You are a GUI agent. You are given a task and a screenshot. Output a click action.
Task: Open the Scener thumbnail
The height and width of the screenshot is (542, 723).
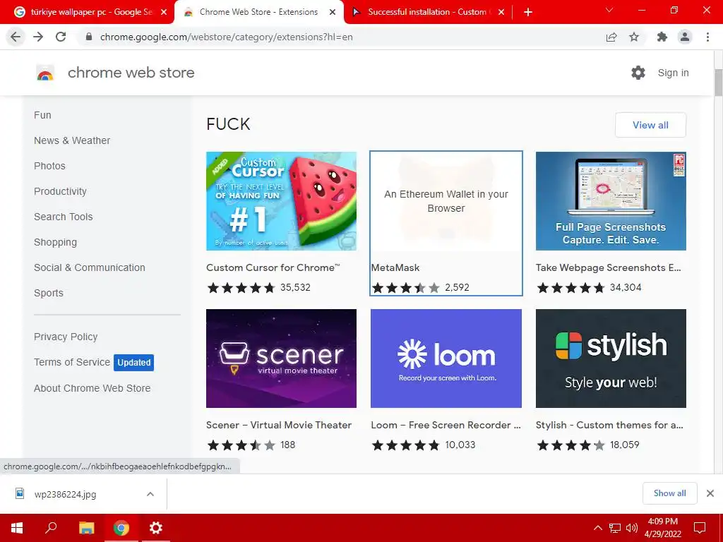(x=281, y=358)
